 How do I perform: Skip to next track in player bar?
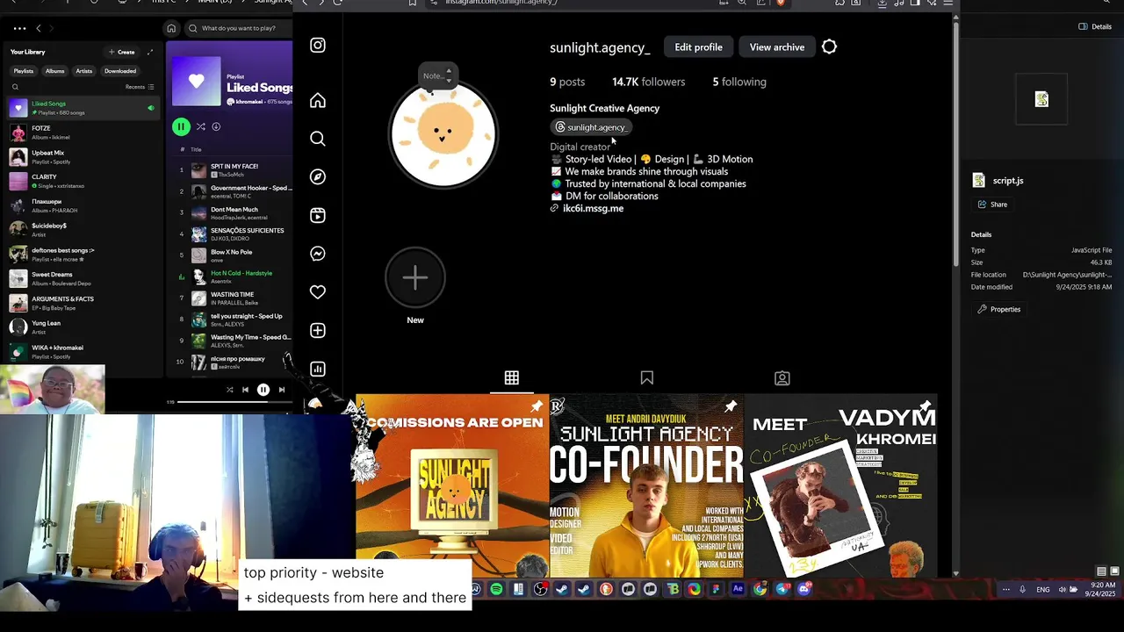(282, 390)
